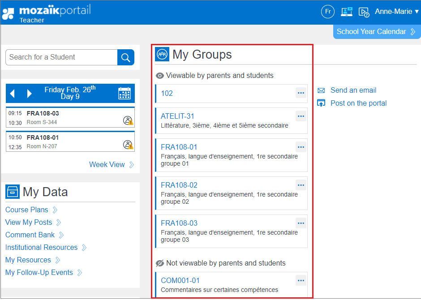Open the screen sharing computer icon
421x300 pixels.
(x=346, y=12)
